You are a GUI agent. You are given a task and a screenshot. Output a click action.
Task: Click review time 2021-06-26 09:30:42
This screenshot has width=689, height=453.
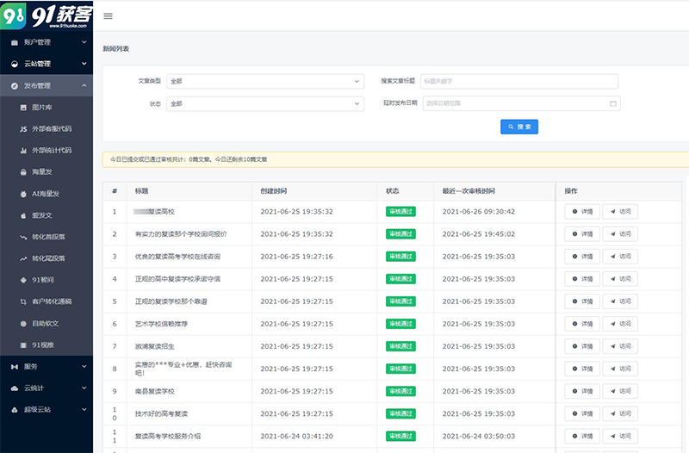[x=479, y=211]
